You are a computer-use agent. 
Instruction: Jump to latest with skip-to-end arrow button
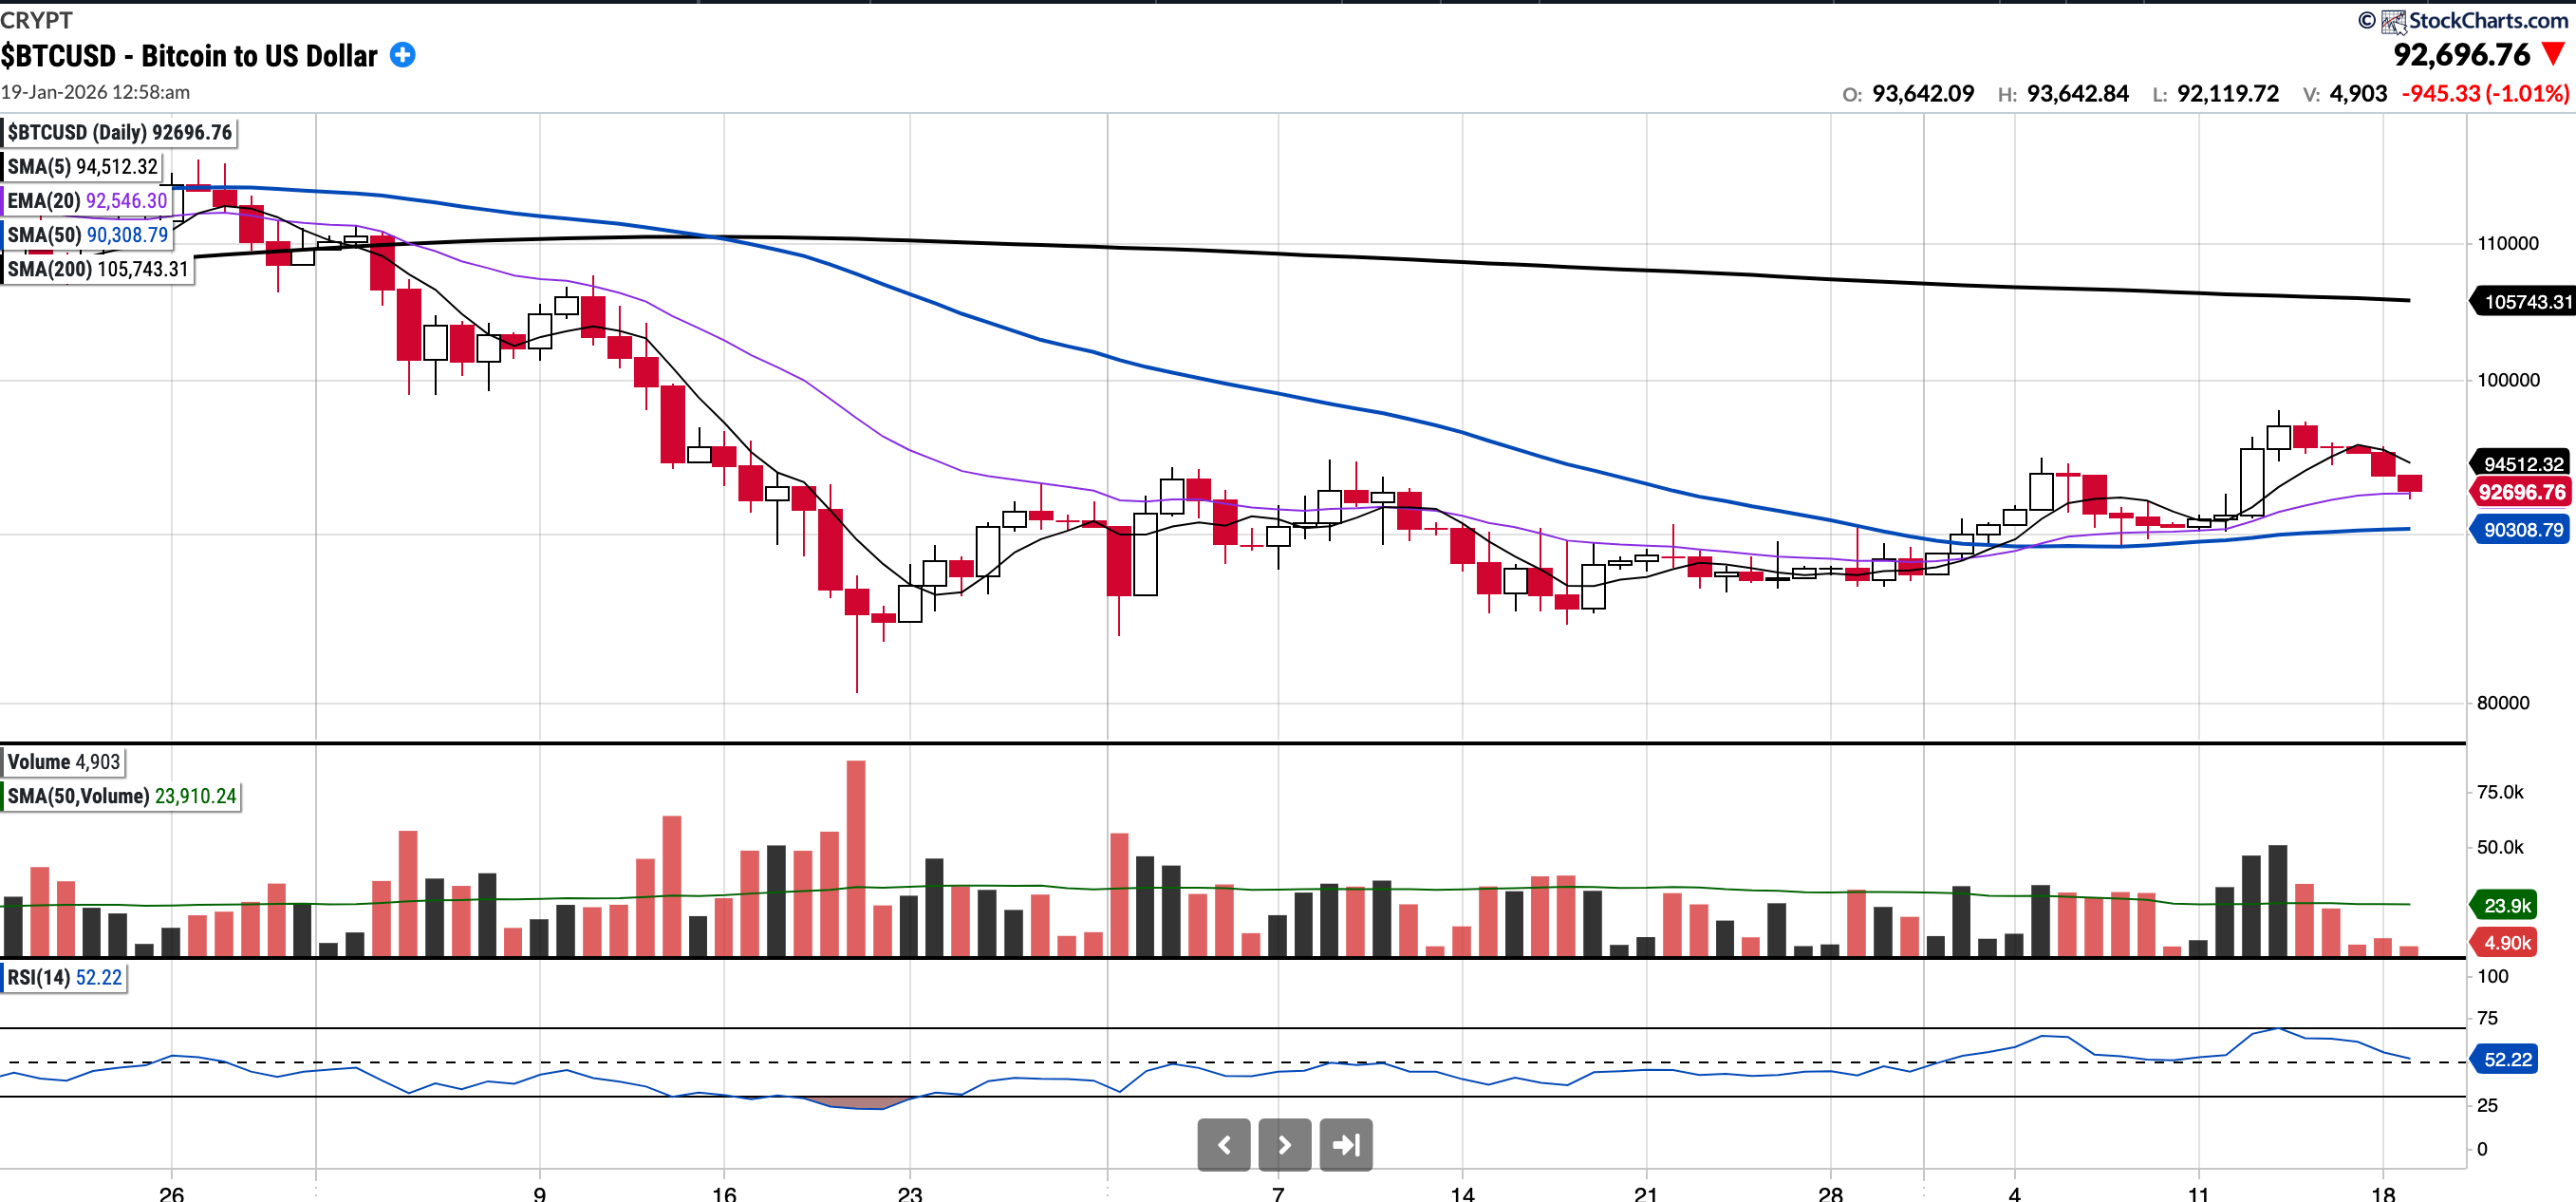click(1346, 1145)
